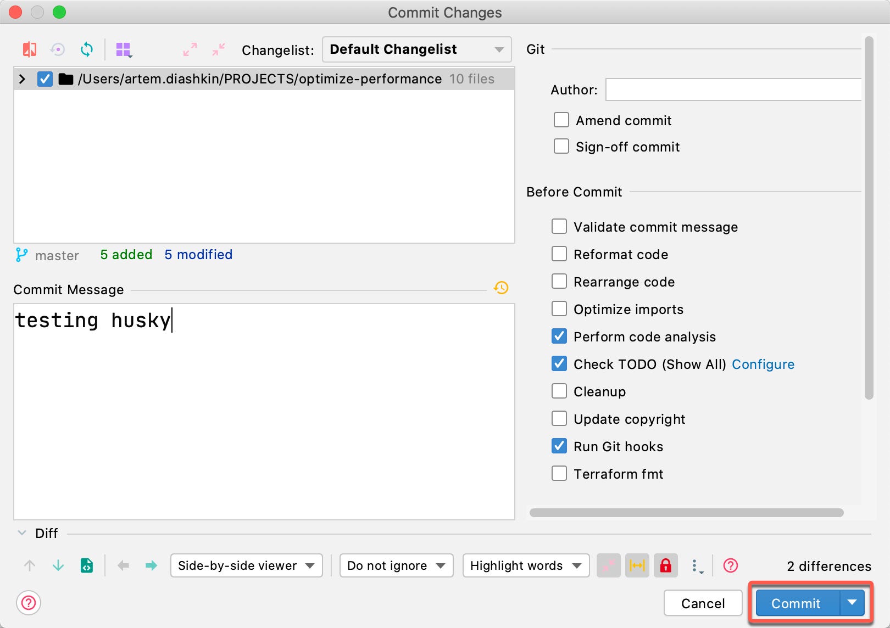This screenshot has height=628, width=890.
Task: Open diff help via the question mark
Action: click(x=730, y=565)
